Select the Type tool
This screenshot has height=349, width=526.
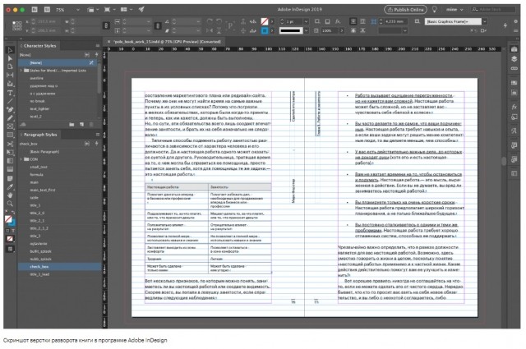click(x=10, y=93)
